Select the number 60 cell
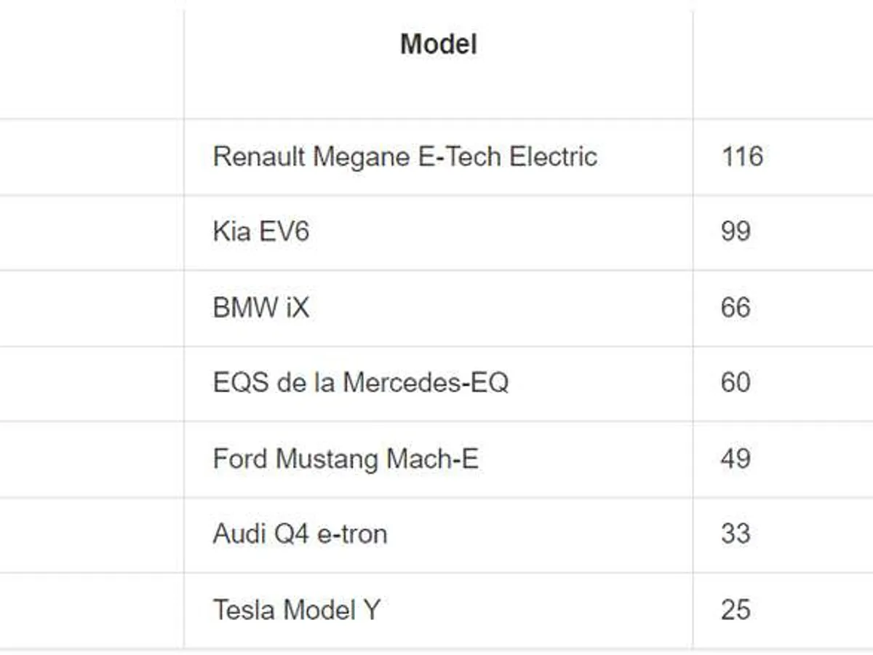 (736, 383)
